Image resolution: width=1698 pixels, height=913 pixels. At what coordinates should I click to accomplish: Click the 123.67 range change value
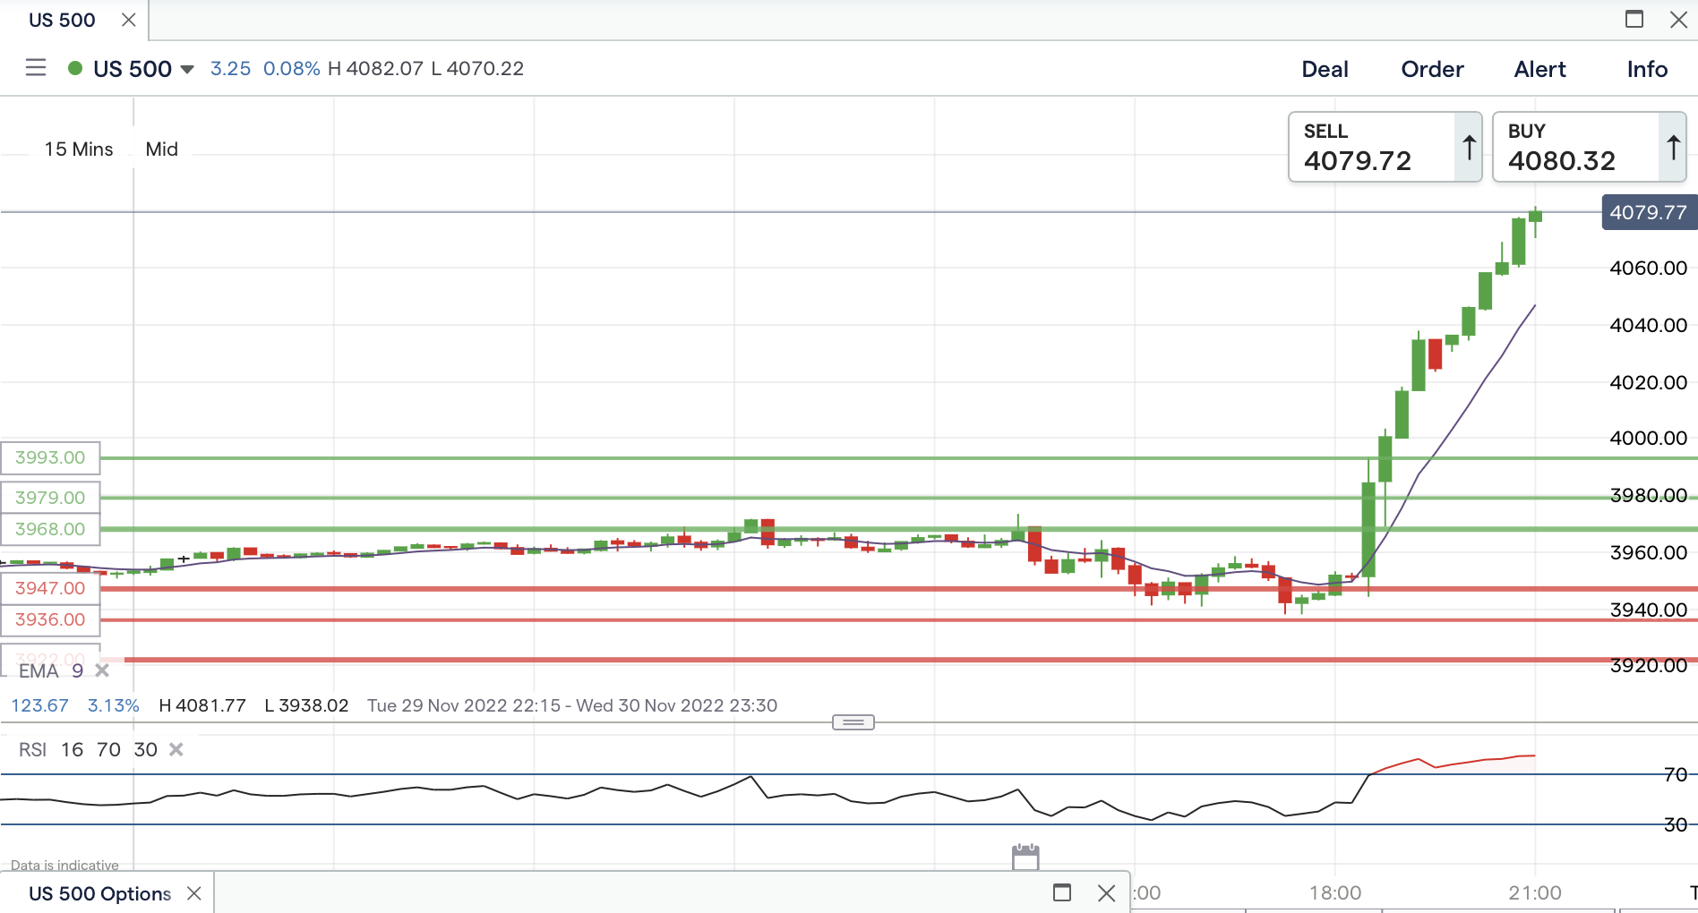pos(39,705)
